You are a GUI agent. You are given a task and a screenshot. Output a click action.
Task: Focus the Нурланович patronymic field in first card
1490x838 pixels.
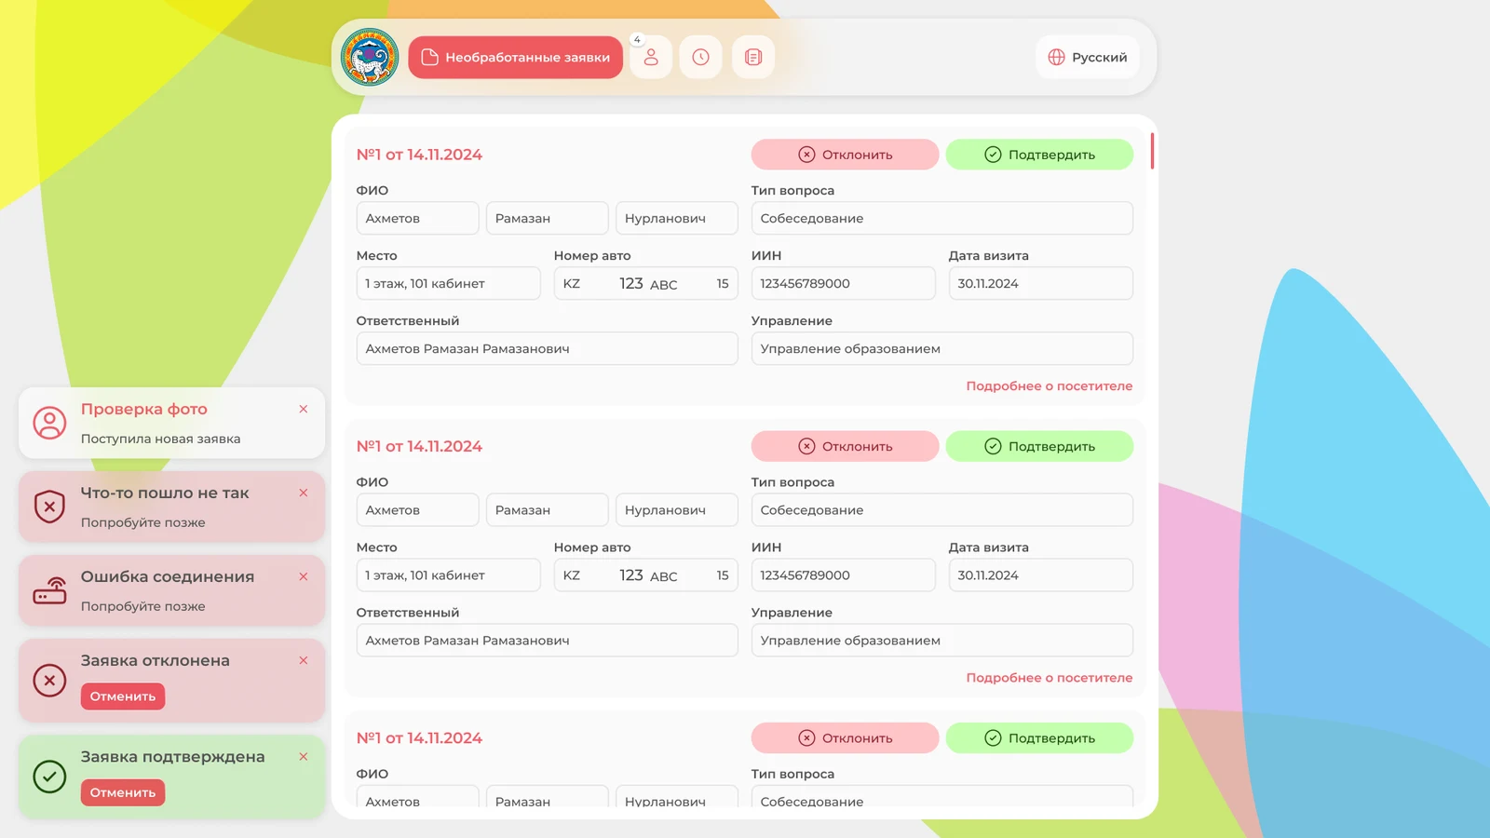click(x=677, y=218)
